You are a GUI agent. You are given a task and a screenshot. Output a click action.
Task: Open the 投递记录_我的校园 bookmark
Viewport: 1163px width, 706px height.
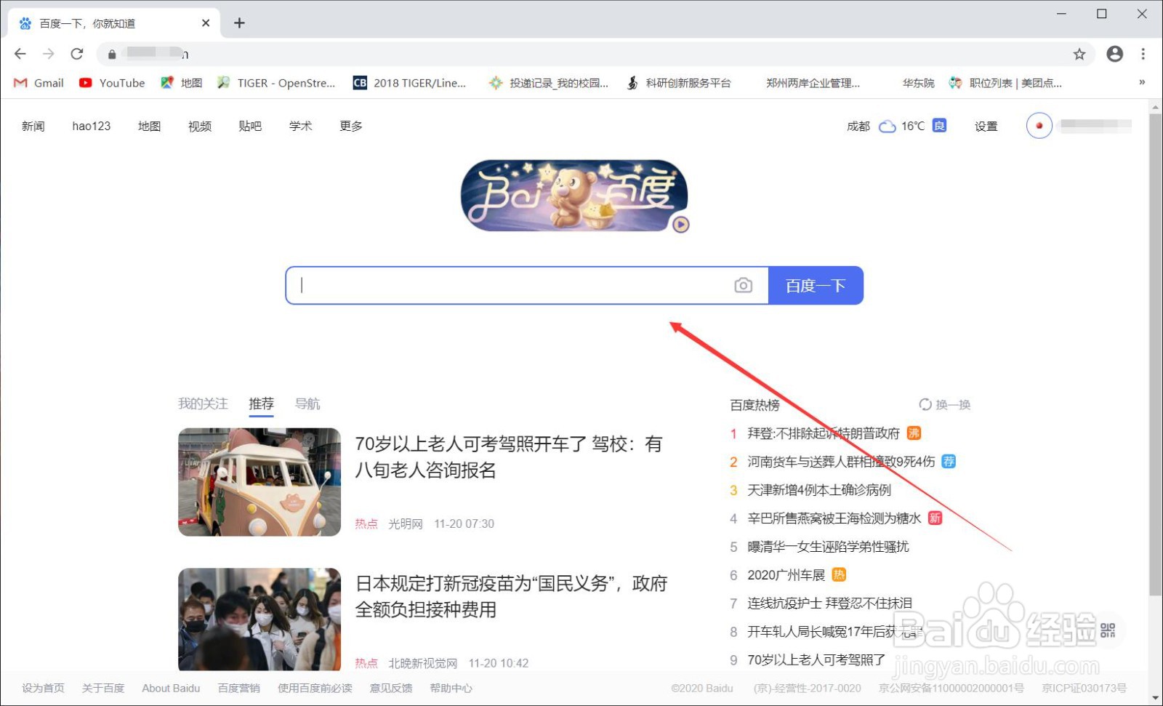click(549, 83)
